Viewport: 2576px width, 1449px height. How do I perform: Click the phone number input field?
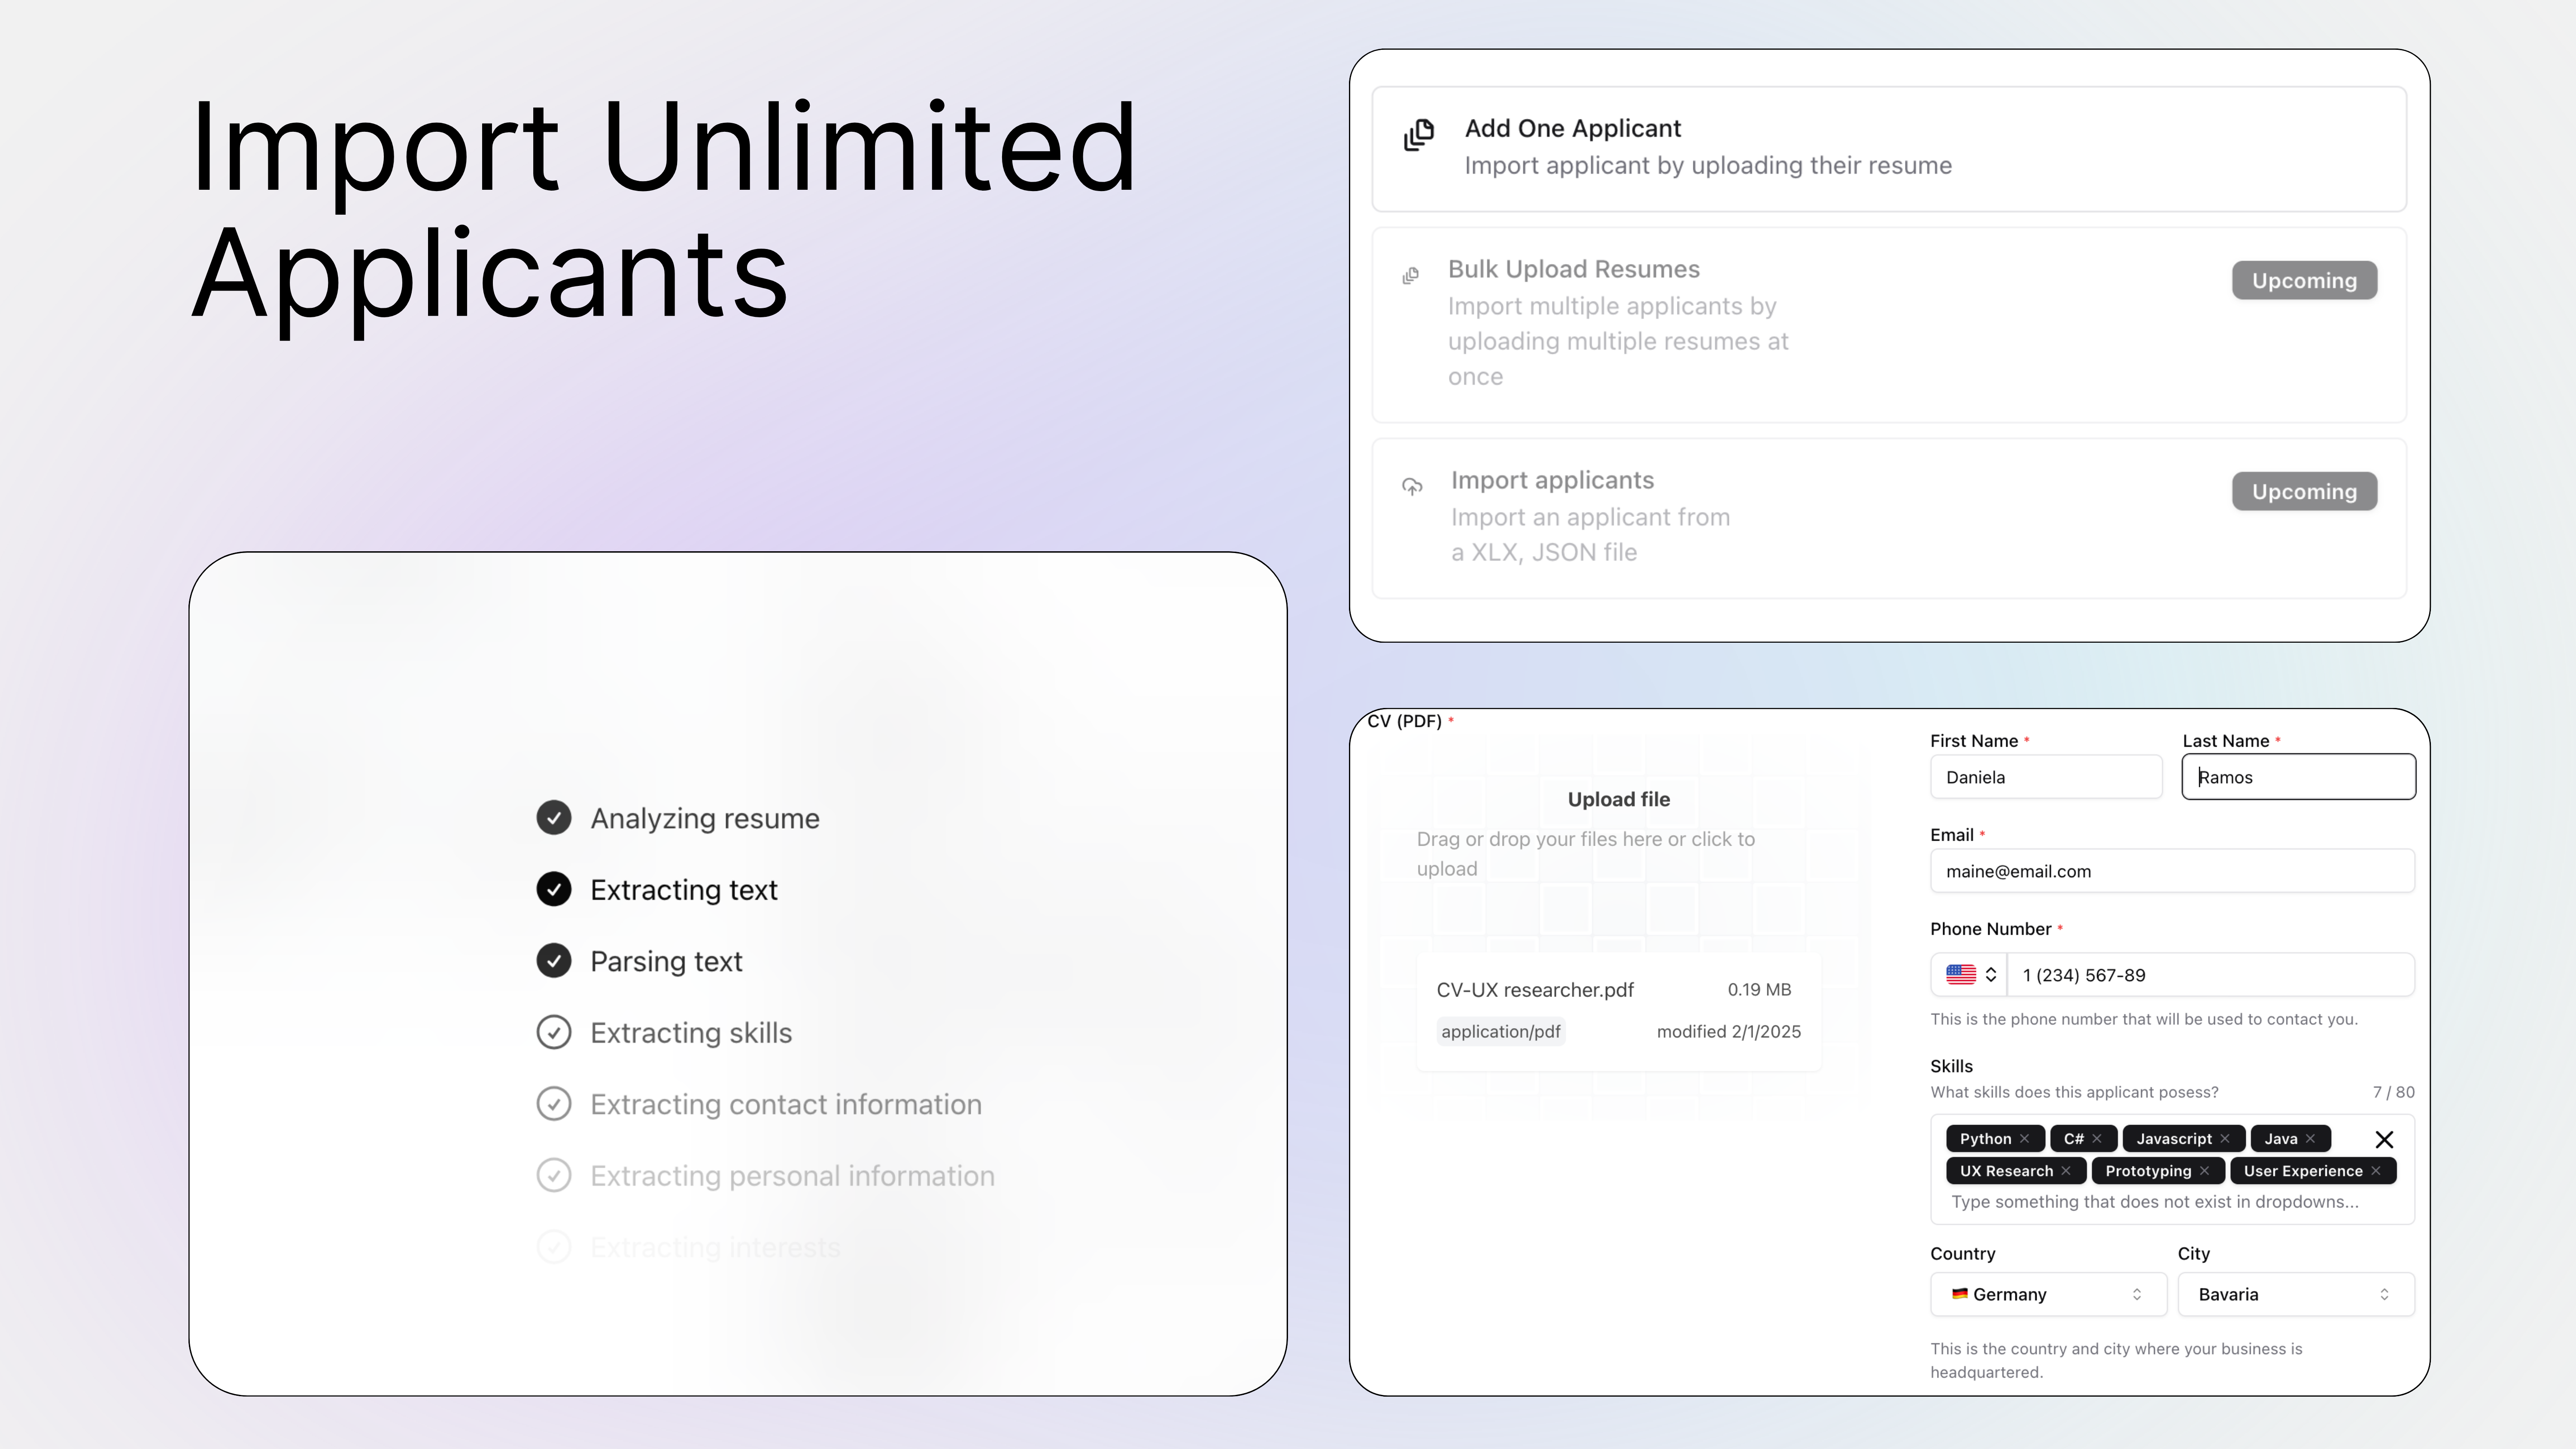pyautogui.click(x=2210, y=975)
